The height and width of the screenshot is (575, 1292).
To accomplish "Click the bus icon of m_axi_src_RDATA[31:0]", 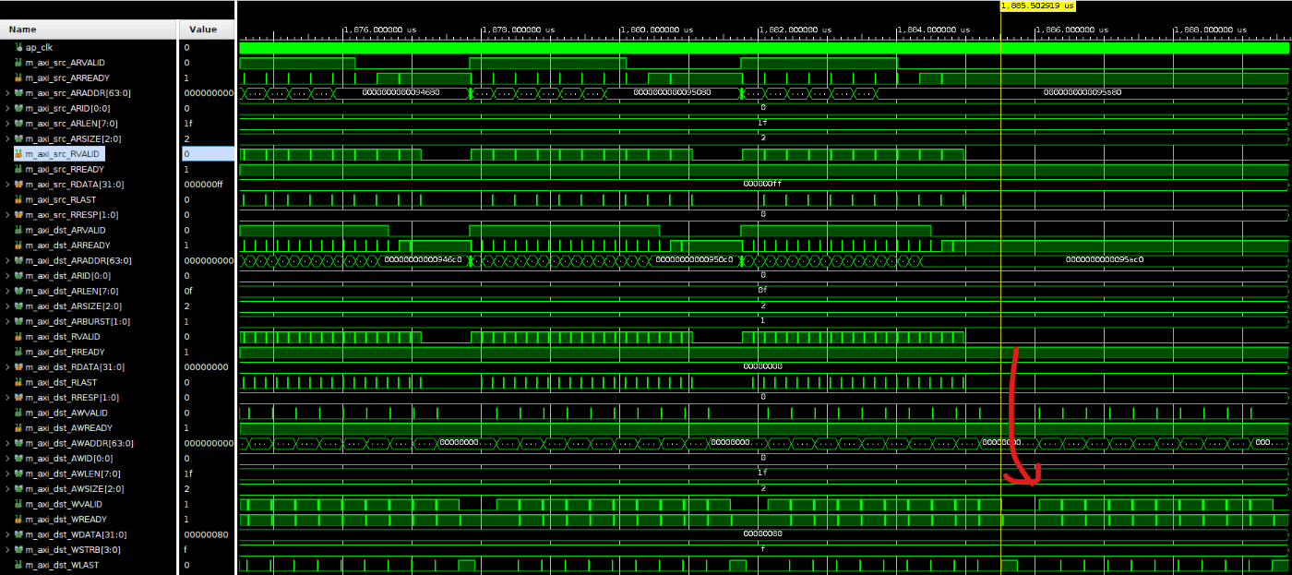I will [19, 184].
